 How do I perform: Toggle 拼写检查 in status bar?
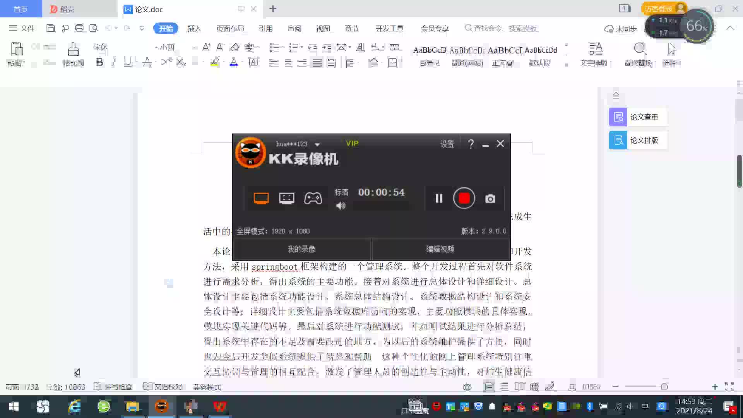point(113,387)
